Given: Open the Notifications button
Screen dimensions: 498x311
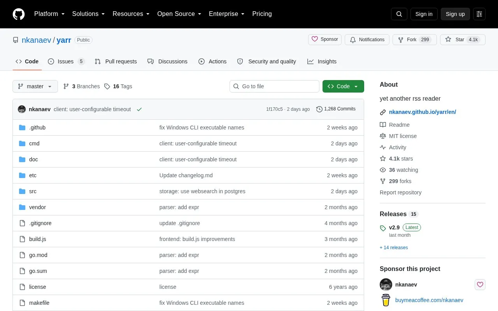Looking at the screenshot, I should tap(367, 40).
